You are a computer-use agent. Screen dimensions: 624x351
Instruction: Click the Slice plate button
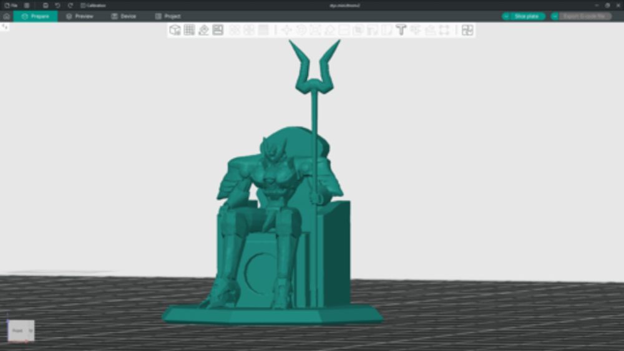[x=527, y=16]
